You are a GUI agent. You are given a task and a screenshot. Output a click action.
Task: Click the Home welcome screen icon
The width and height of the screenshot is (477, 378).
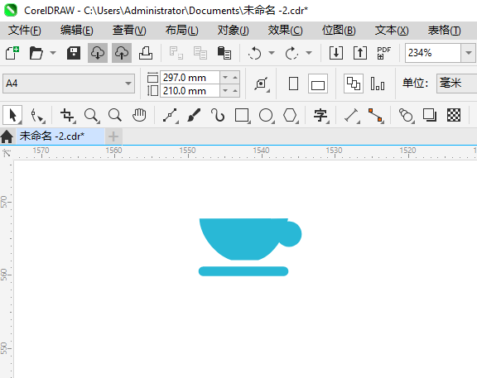[x=7, y=136]
